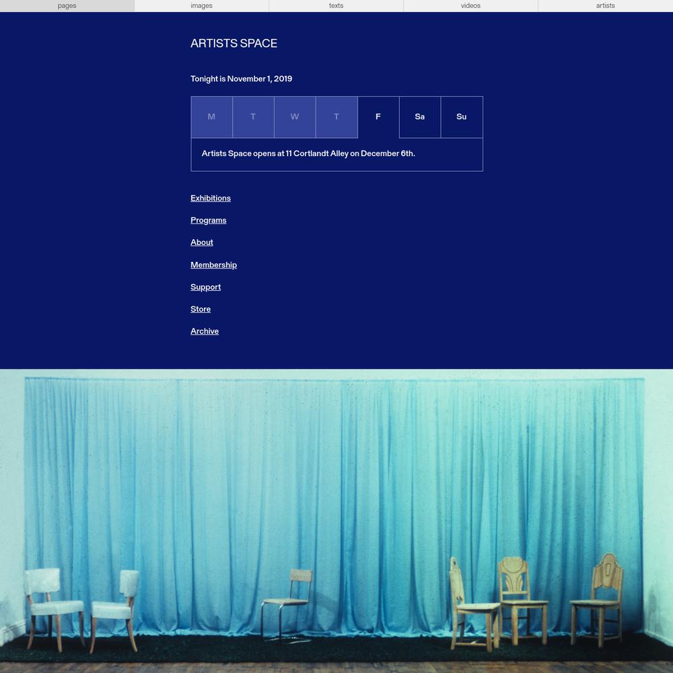The width and height of the screenshot is (673, 673).
Task: Click the 'Tonight is November 1, 2019' text
Action: click(x=241, y=79)
